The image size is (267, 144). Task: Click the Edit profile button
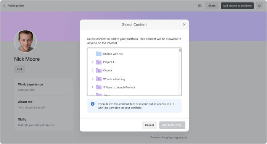coord(19,69)
